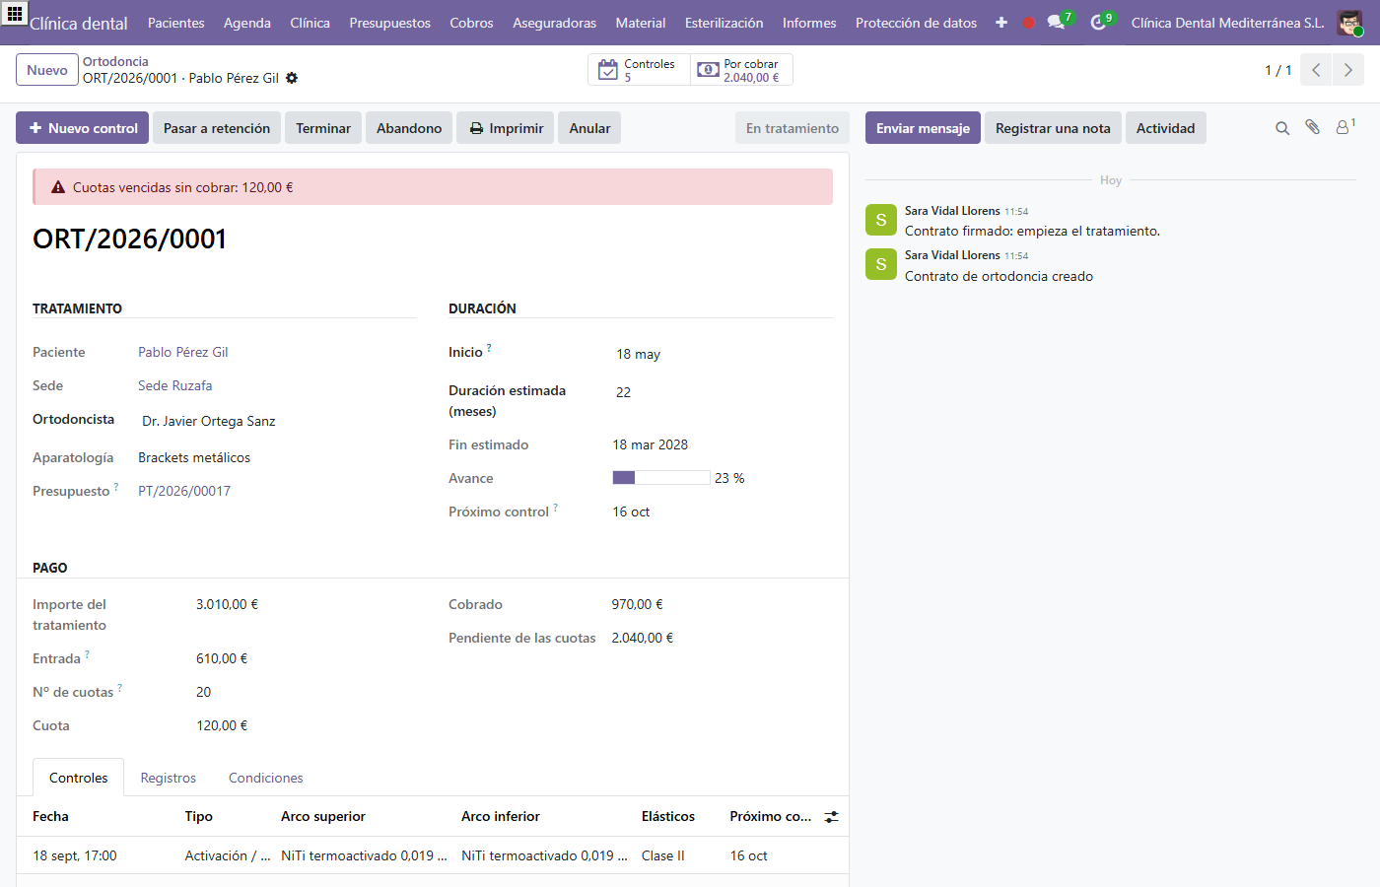Open the gear actions menu beside record name

pos(292,78)
